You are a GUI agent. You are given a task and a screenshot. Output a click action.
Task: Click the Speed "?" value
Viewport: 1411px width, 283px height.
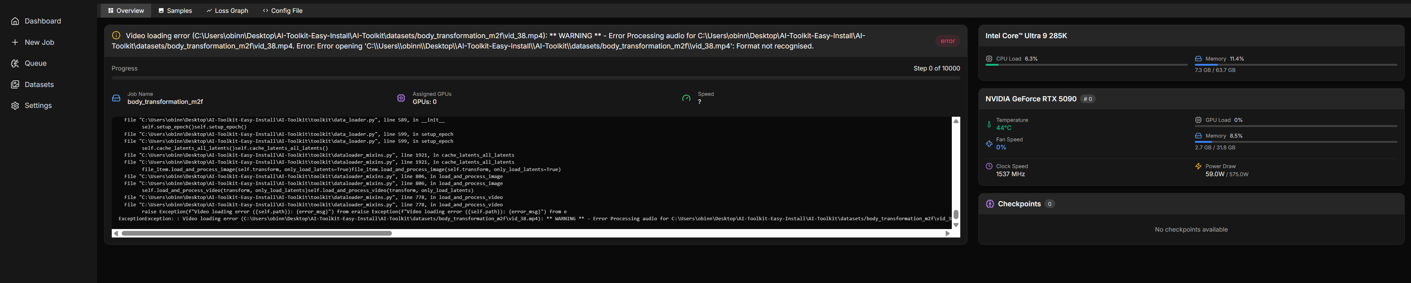pyautogui.click(x=700, y=102)
